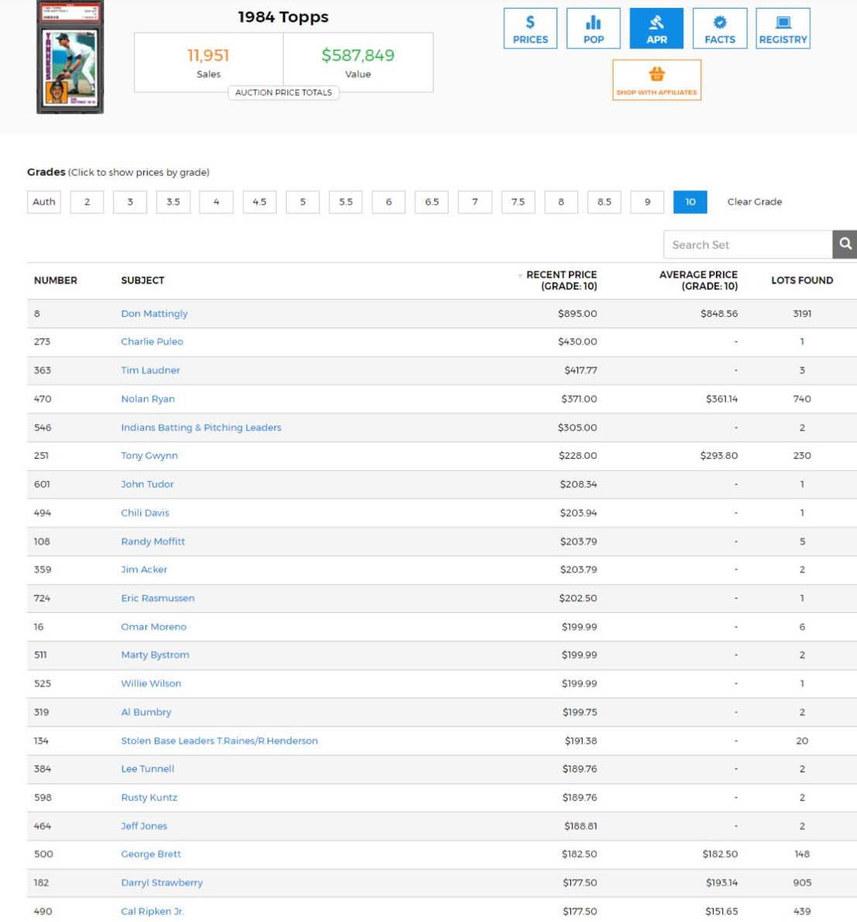This screenshot has height=922, width=857.
Task: Toggle grade 10 filter off
Action: click(690, 201)
